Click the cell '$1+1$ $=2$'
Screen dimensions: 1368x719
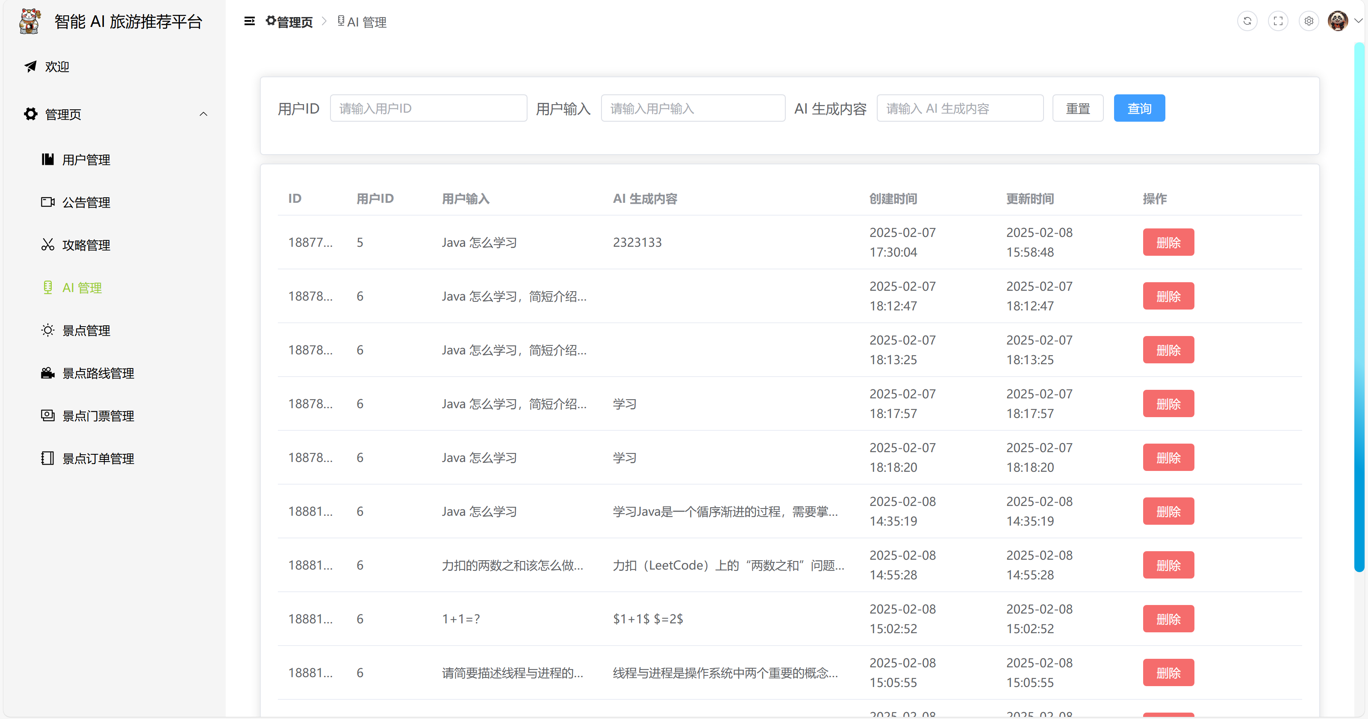coord(648,619)
